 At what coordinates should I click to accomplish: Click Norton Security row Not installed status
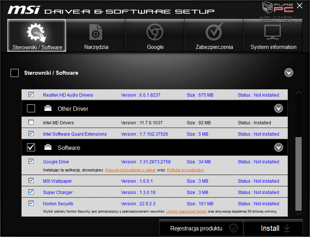pos(258,203)
